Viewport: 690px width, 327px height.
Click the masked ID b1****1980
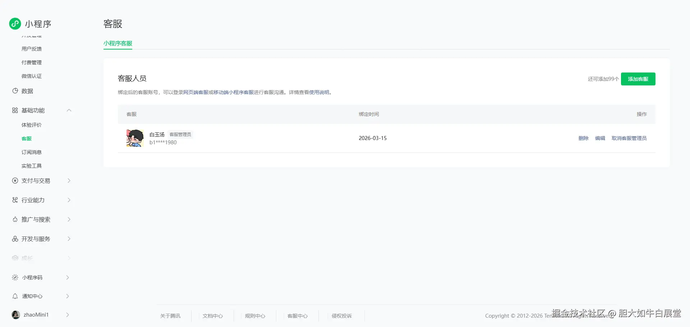[163, 143]
